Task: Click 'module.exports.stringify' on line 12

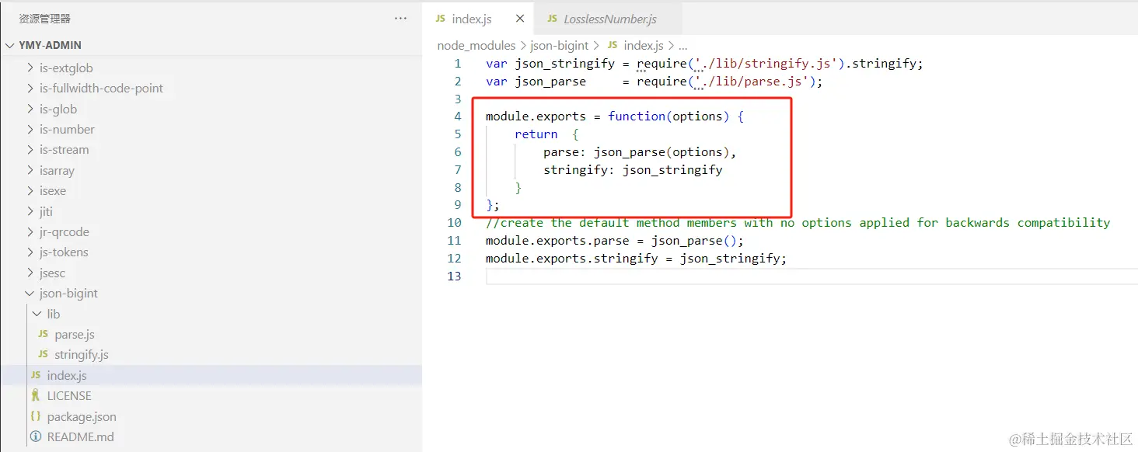Action: [x=571, y=259]
